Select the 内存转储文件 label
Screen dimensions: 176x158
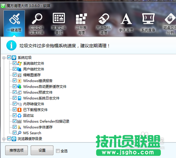click(33, 104)
